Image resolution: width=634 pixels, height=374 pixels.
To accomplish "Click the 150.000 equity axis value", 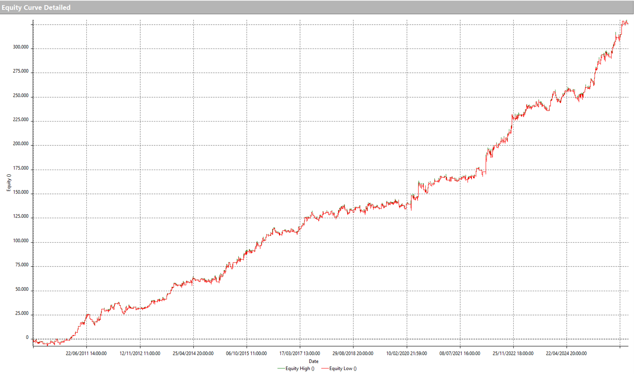I will pos(21,192).
